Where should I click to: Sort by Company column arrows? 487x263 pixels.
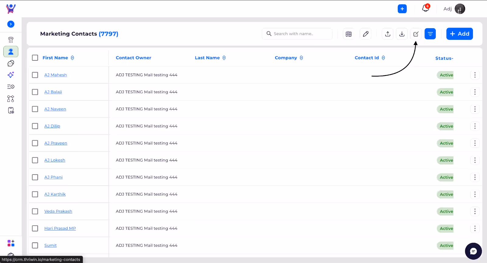click(x=301, y=58)
